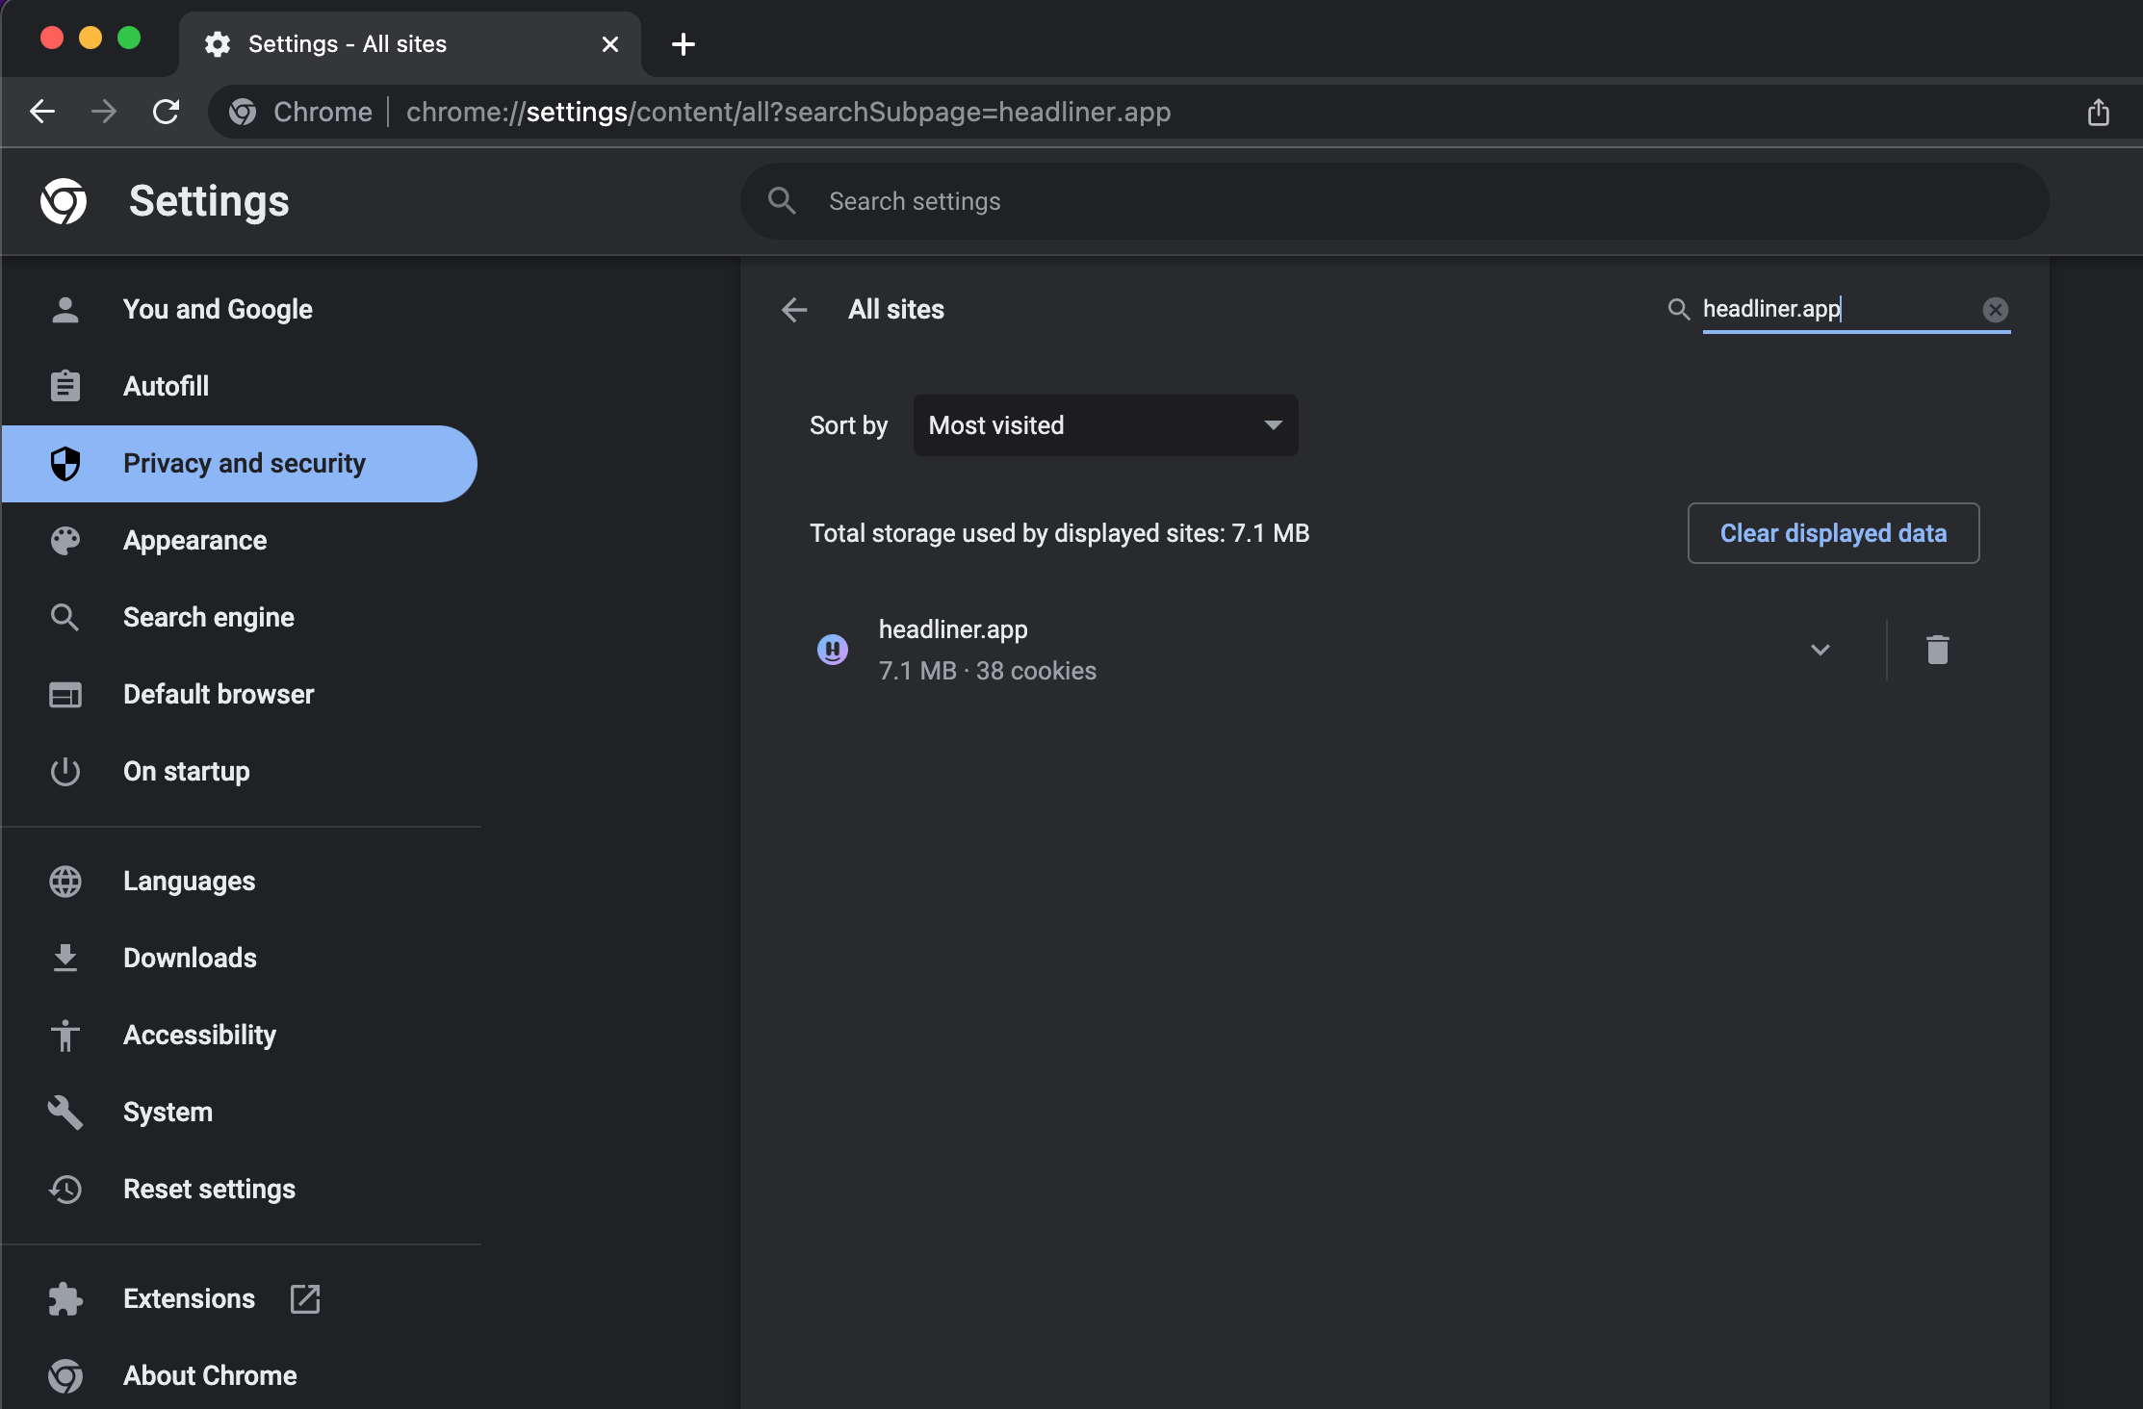Image resolution: width=2143 pixels, height=1409 pixels.
Task: Open the Sort by Most visited dropdown
Action: click(x=1105, y=425)
